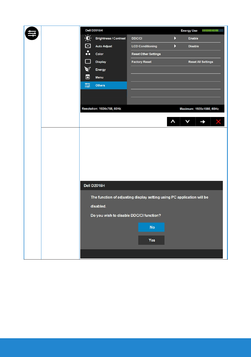Select the DDC/CI option
Screen dimensions: 251x357
click(x=137, y=39)
